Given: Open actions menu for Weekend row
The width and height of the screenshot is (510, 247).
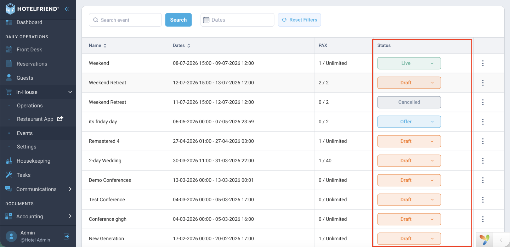Looking at the screenshot, I should coord(483,63).
